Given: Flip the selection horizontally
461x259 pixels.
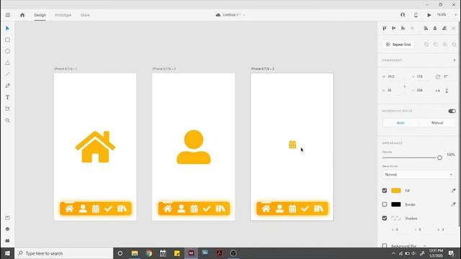Looking at the screenshot, I should 438,91.
